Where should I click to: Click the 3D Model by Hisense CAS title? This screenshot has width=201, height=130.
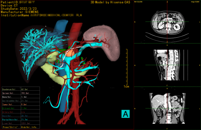click(x=110, y=2)
